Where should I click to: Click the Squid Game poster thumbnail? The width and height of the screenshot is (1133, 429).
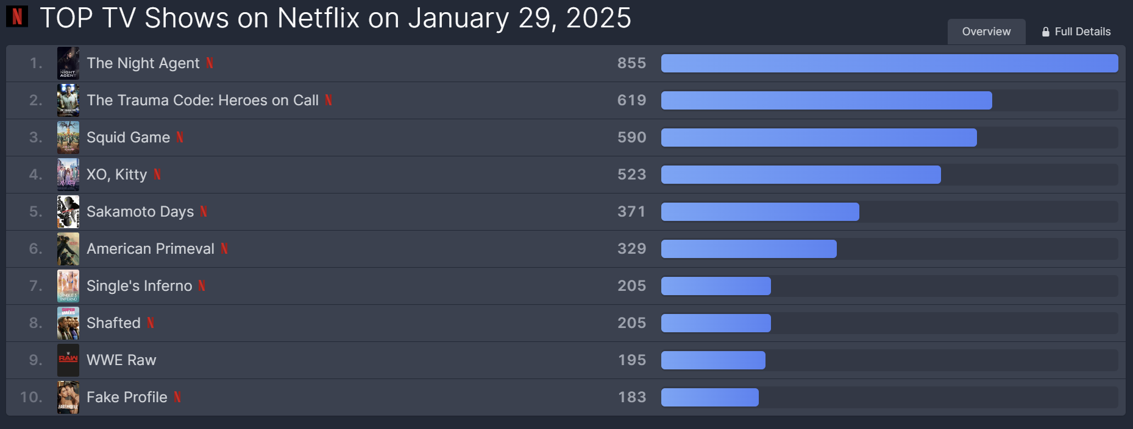68,138
